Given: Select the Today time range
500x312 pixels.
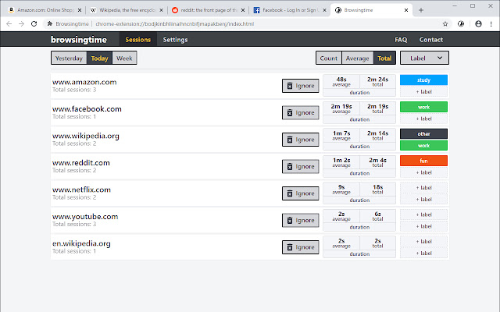Looking at the screenshot, I should tap(99, 58).
